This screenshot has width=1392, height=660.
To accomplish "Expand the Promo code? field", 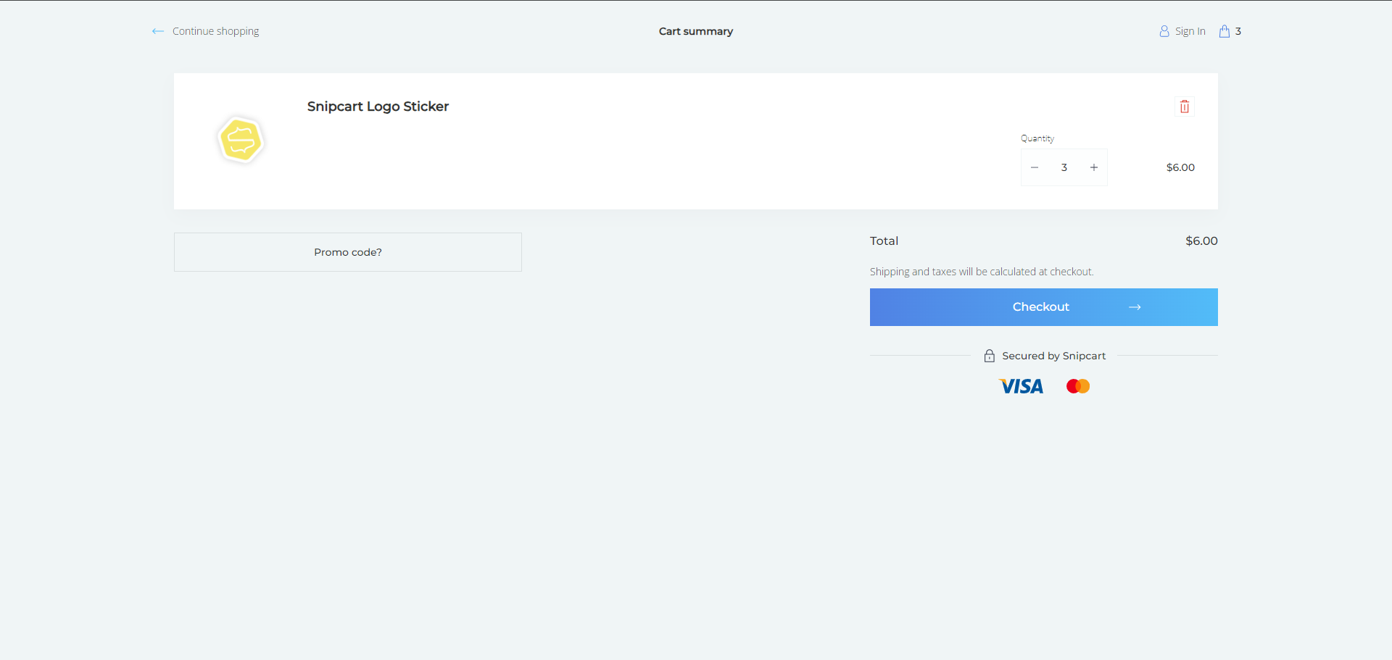I will pyautogui.click(x=348, y=252).
